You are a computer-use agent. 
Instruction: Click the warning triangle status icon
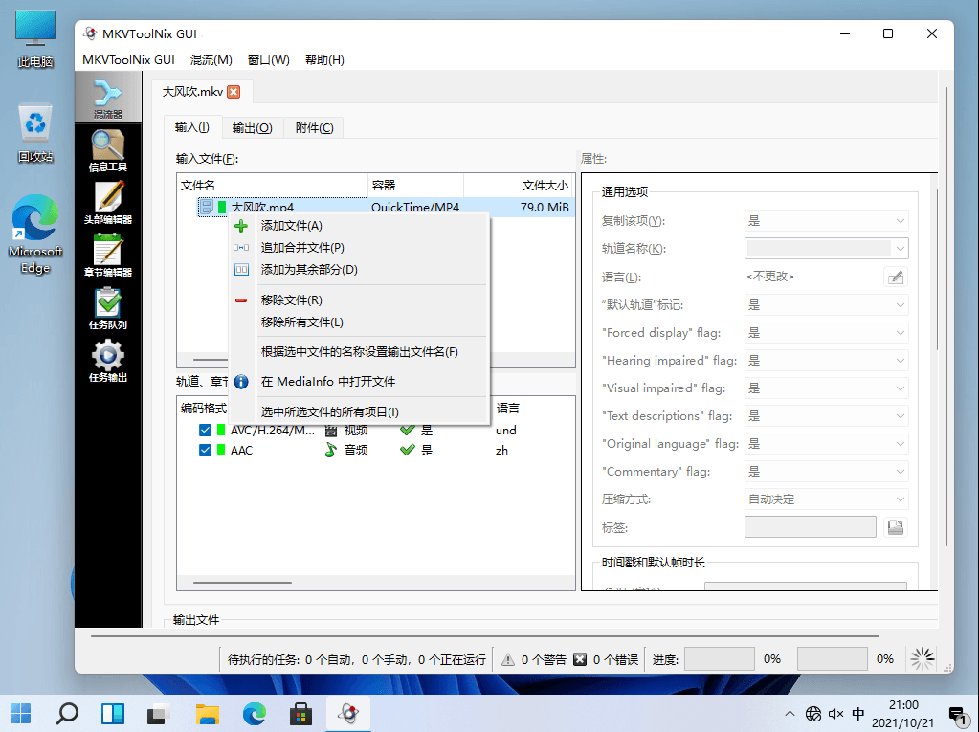(x=508, y=659)
